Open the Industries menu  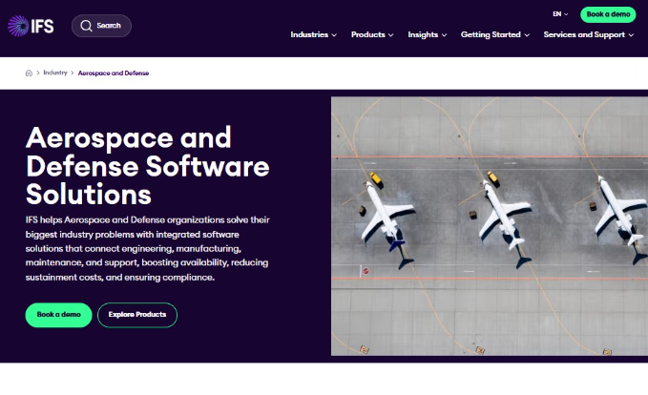314,34
